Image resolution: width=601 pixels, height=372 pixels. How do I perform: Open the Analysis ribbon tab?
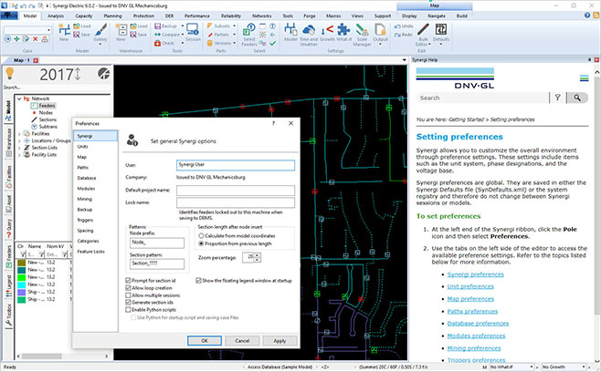coord(56,15)
